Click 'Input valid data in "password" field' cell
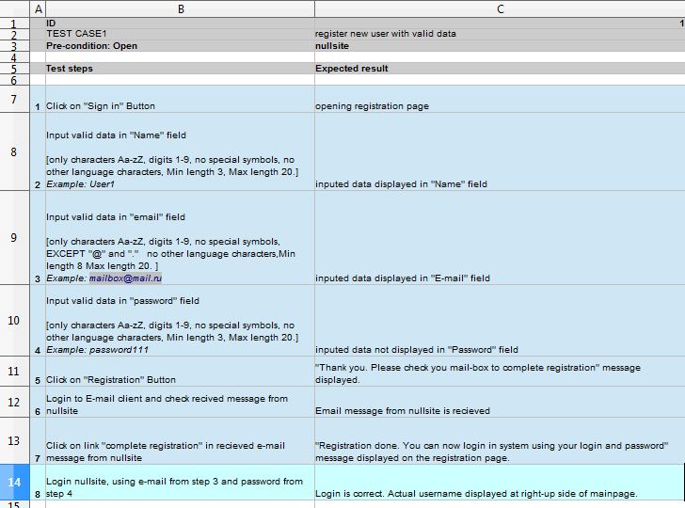Image resolution: width=685 pixels, height=508 pixels. [x=180, y=320]
